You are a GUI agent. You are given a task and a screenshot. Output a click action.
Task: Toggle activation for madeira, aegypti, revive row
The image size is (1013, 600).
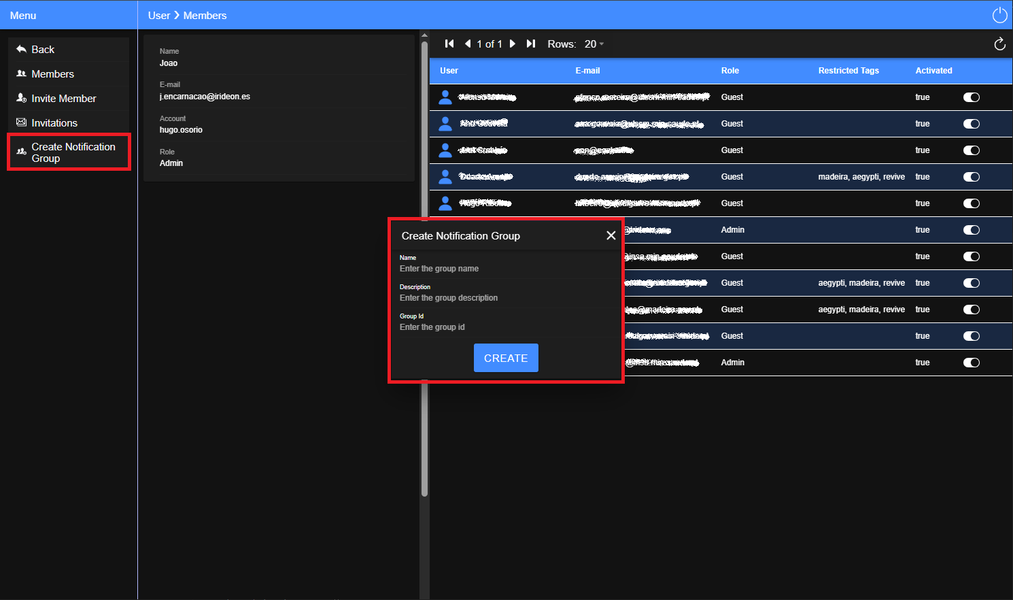(x=972, y=177)
